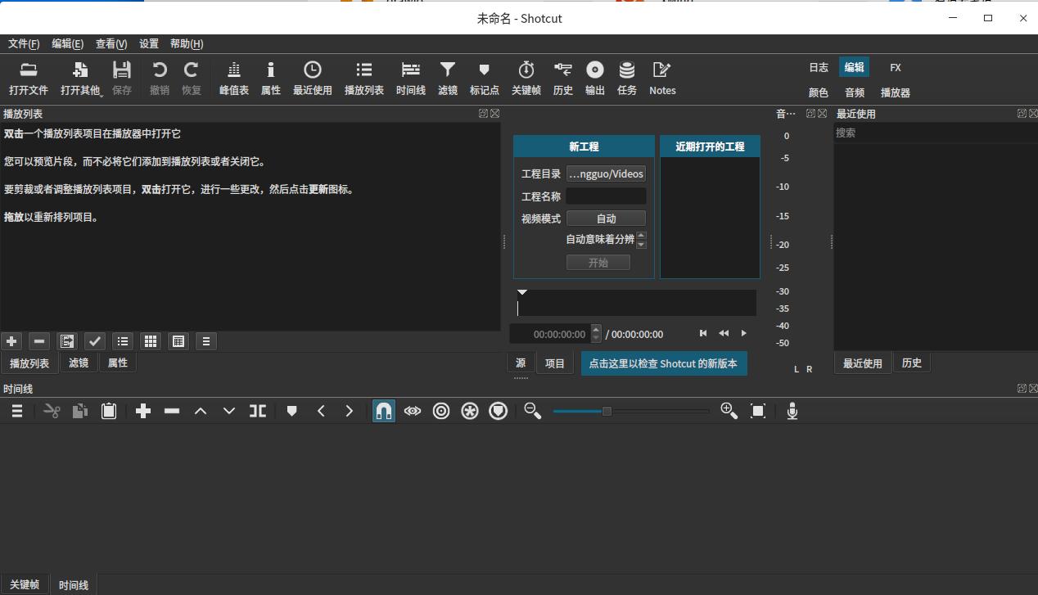Click the timeline Split icon

(x=257, y=410)
